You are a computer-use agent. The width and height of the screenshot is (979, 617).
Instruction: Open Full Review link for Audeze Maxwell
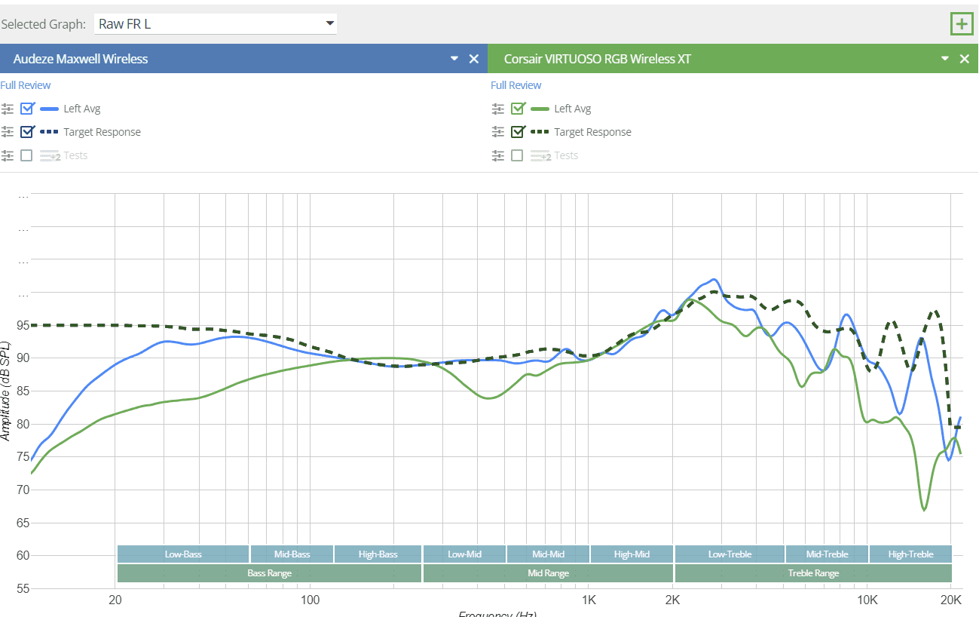26,85
